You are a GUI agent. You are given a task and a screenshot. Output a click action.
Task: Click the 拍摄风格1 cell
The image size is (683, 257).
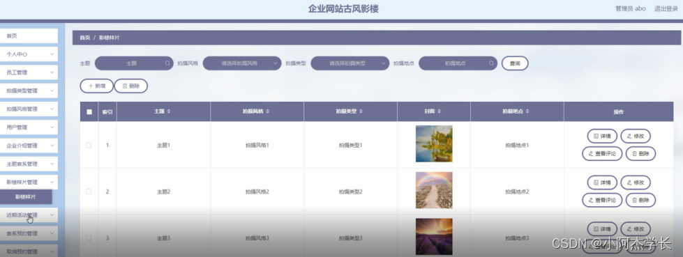click(257, 146)
